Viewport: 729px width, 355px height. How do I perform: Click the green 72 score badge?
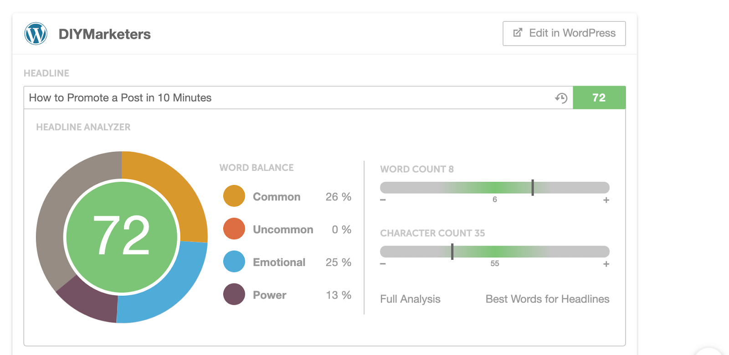point(599,98)
